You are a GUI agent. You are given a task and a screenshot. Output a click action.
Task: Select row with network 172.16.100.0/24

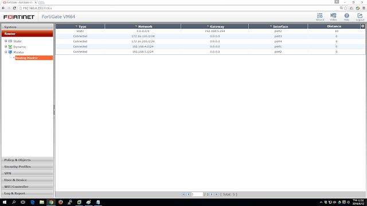point(210,36)
